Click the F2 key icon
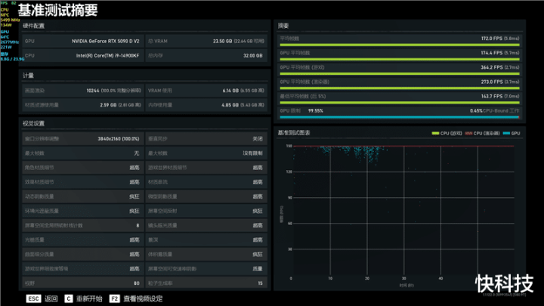544x306 pixels. 115,298
